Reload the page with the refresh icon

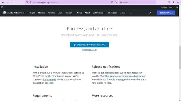point(12,3)
